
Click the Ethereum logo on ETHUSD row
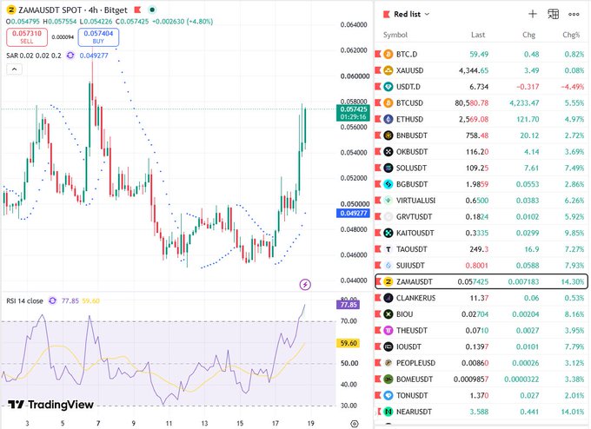[x=388, y=119]
